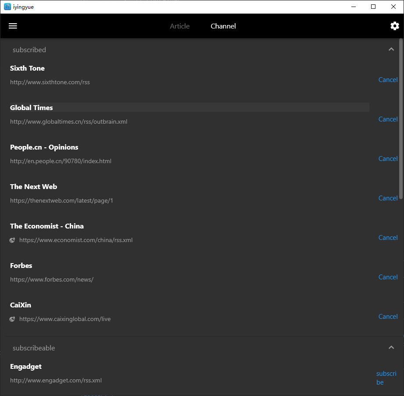The height and width of the screenshot is (396, 404).
Task: Subscribe to the Engadget channel
Action: [x=386, y=378]
